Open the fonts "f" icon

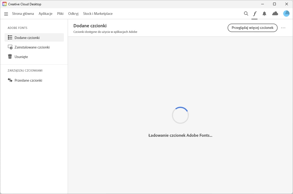[x=255, y=14]
